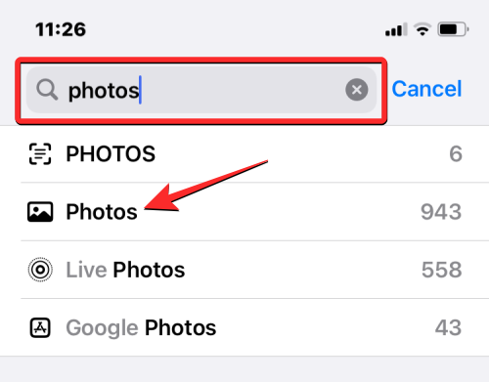Select the Live Photos suggestion
489x382 pixels.
[244, 270]
